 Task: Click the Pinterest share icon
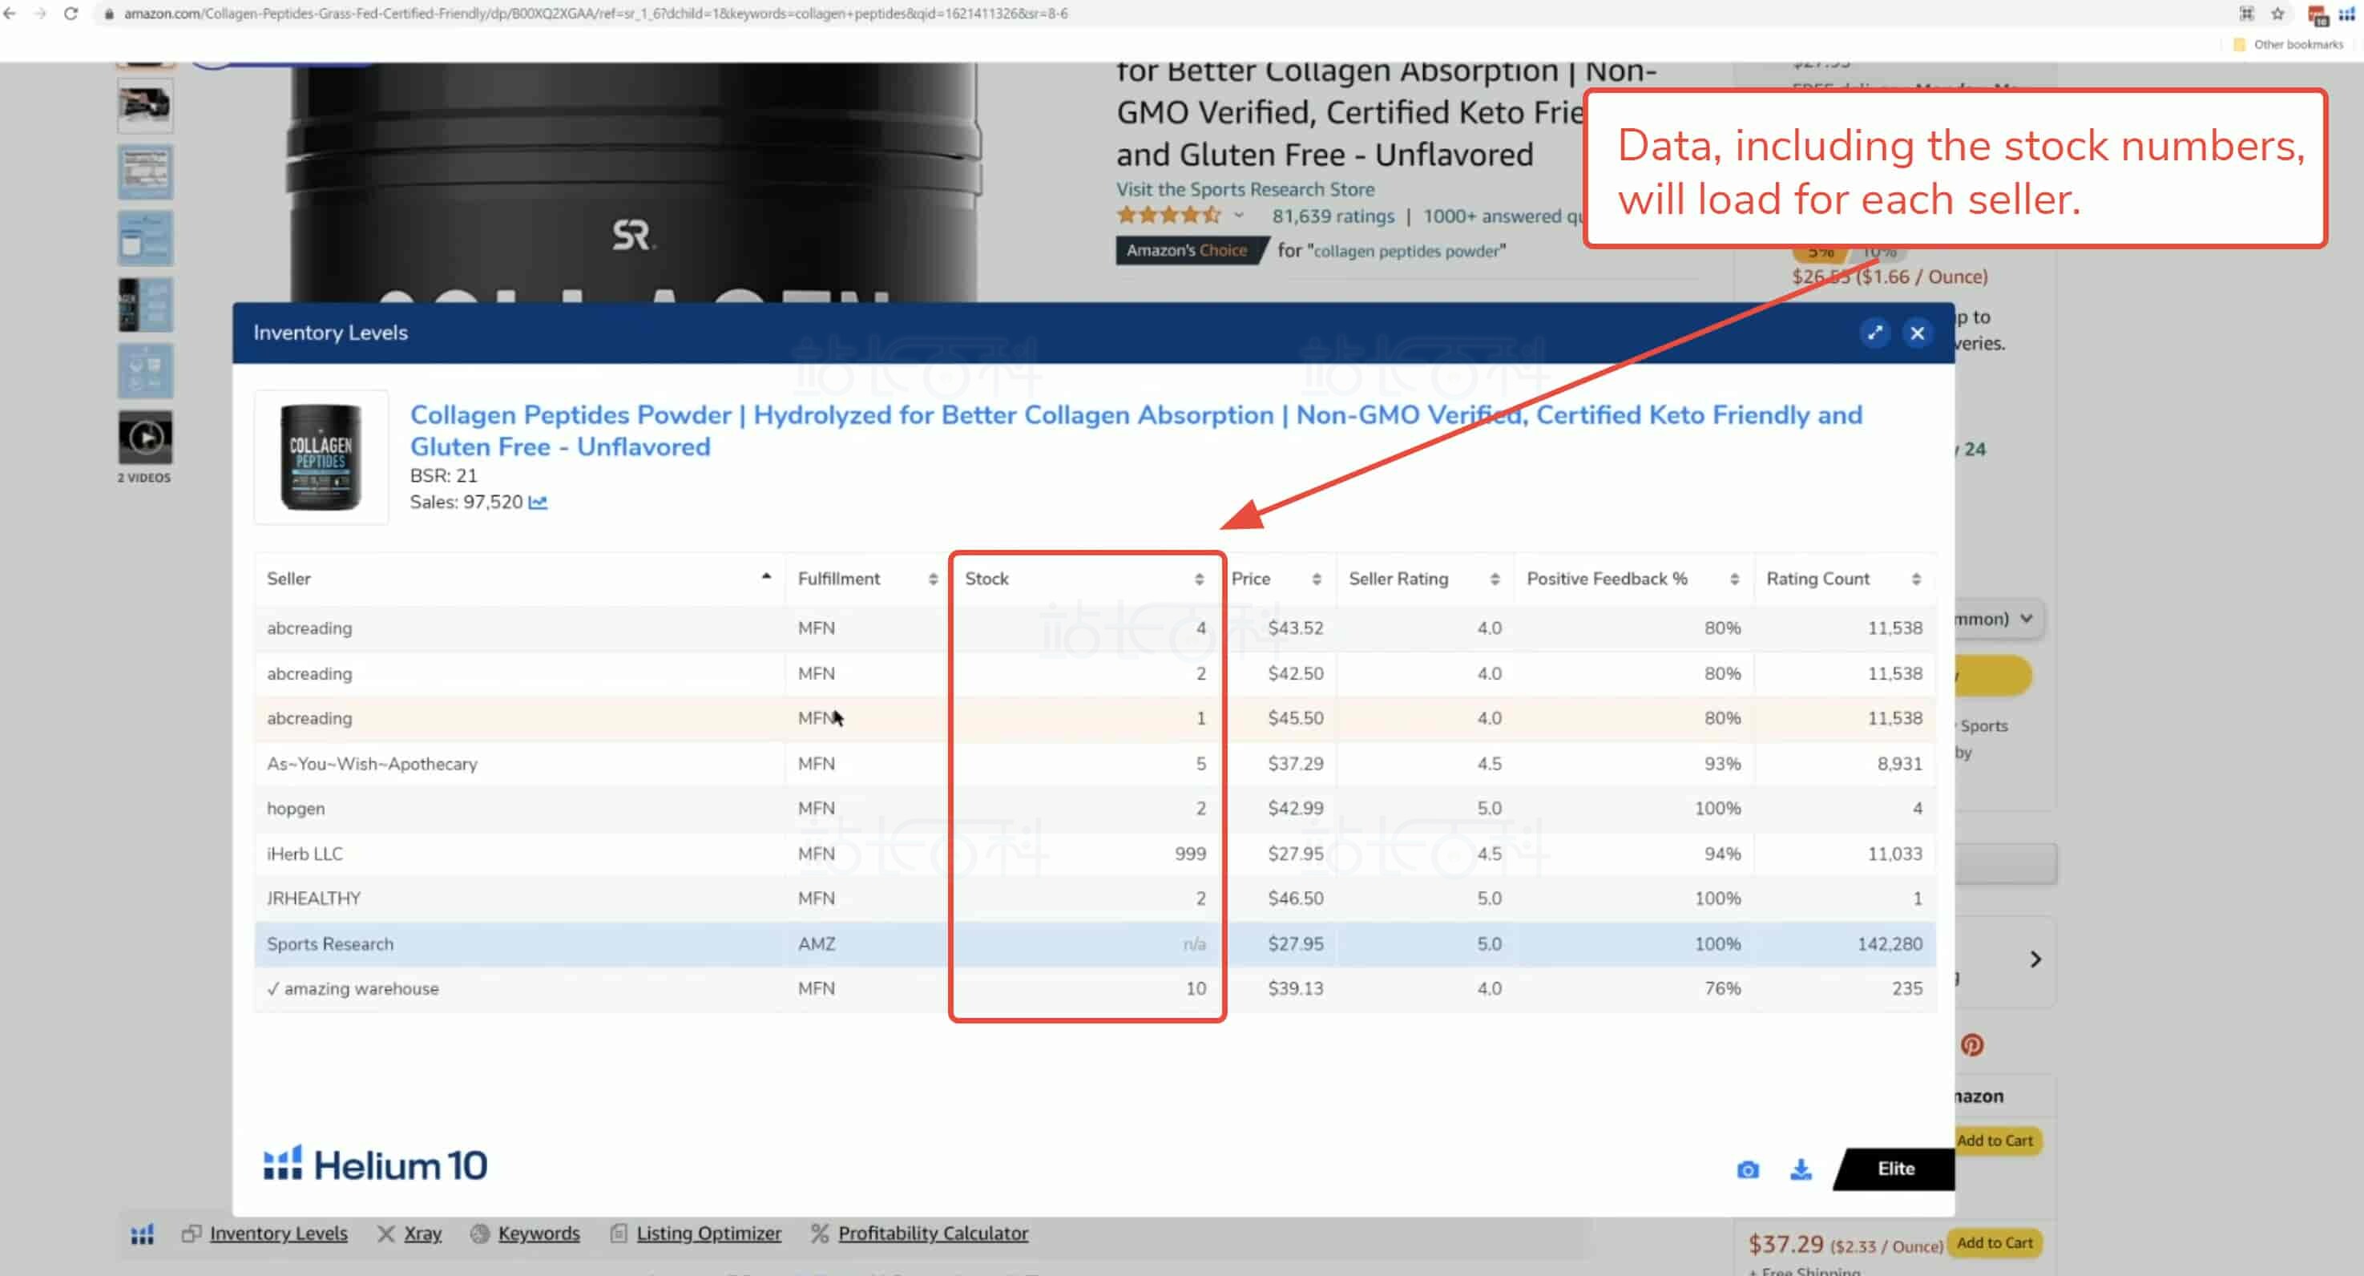pos(1971,1044)
